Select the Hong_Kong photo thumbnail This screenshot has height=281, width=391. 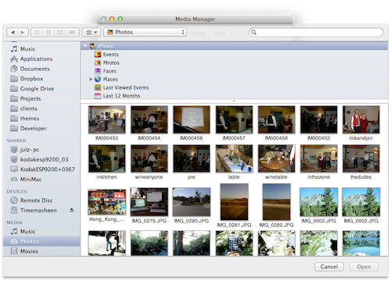click(107, 202)
